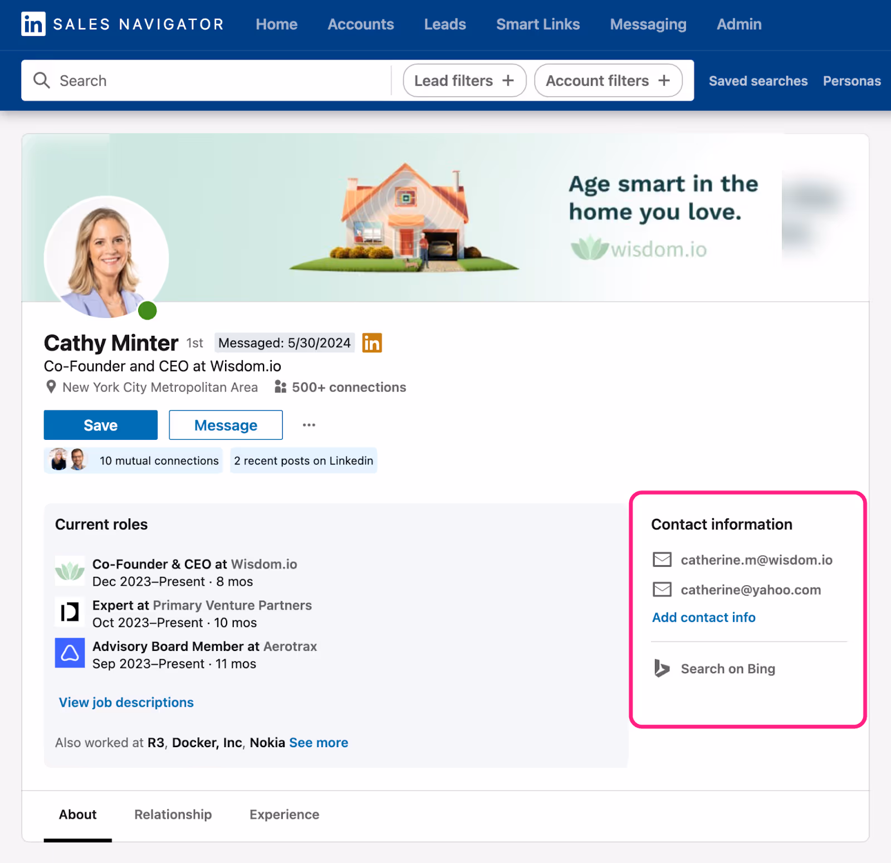Click the Cathy Minter name heading
891x863 pixels.
click(x=111, y=343)
